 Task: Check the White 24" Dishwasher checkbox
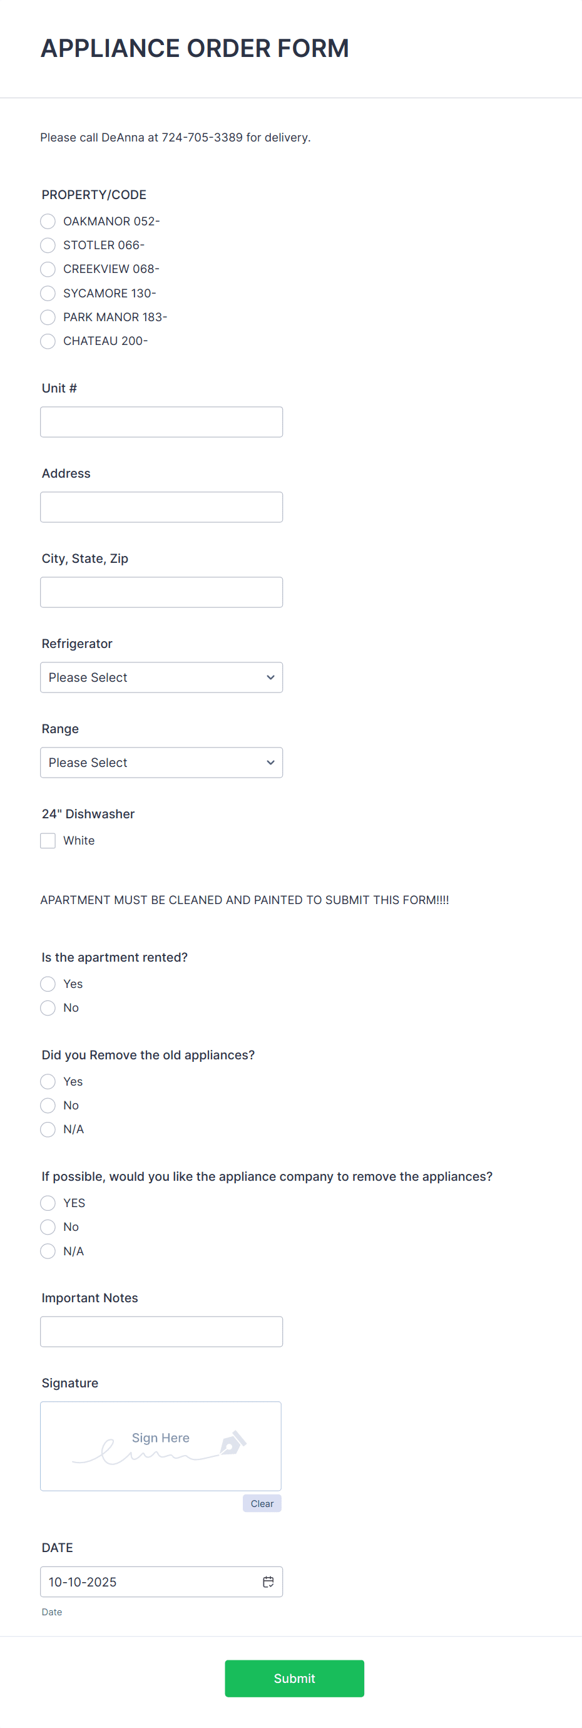(x=48, y=840)
